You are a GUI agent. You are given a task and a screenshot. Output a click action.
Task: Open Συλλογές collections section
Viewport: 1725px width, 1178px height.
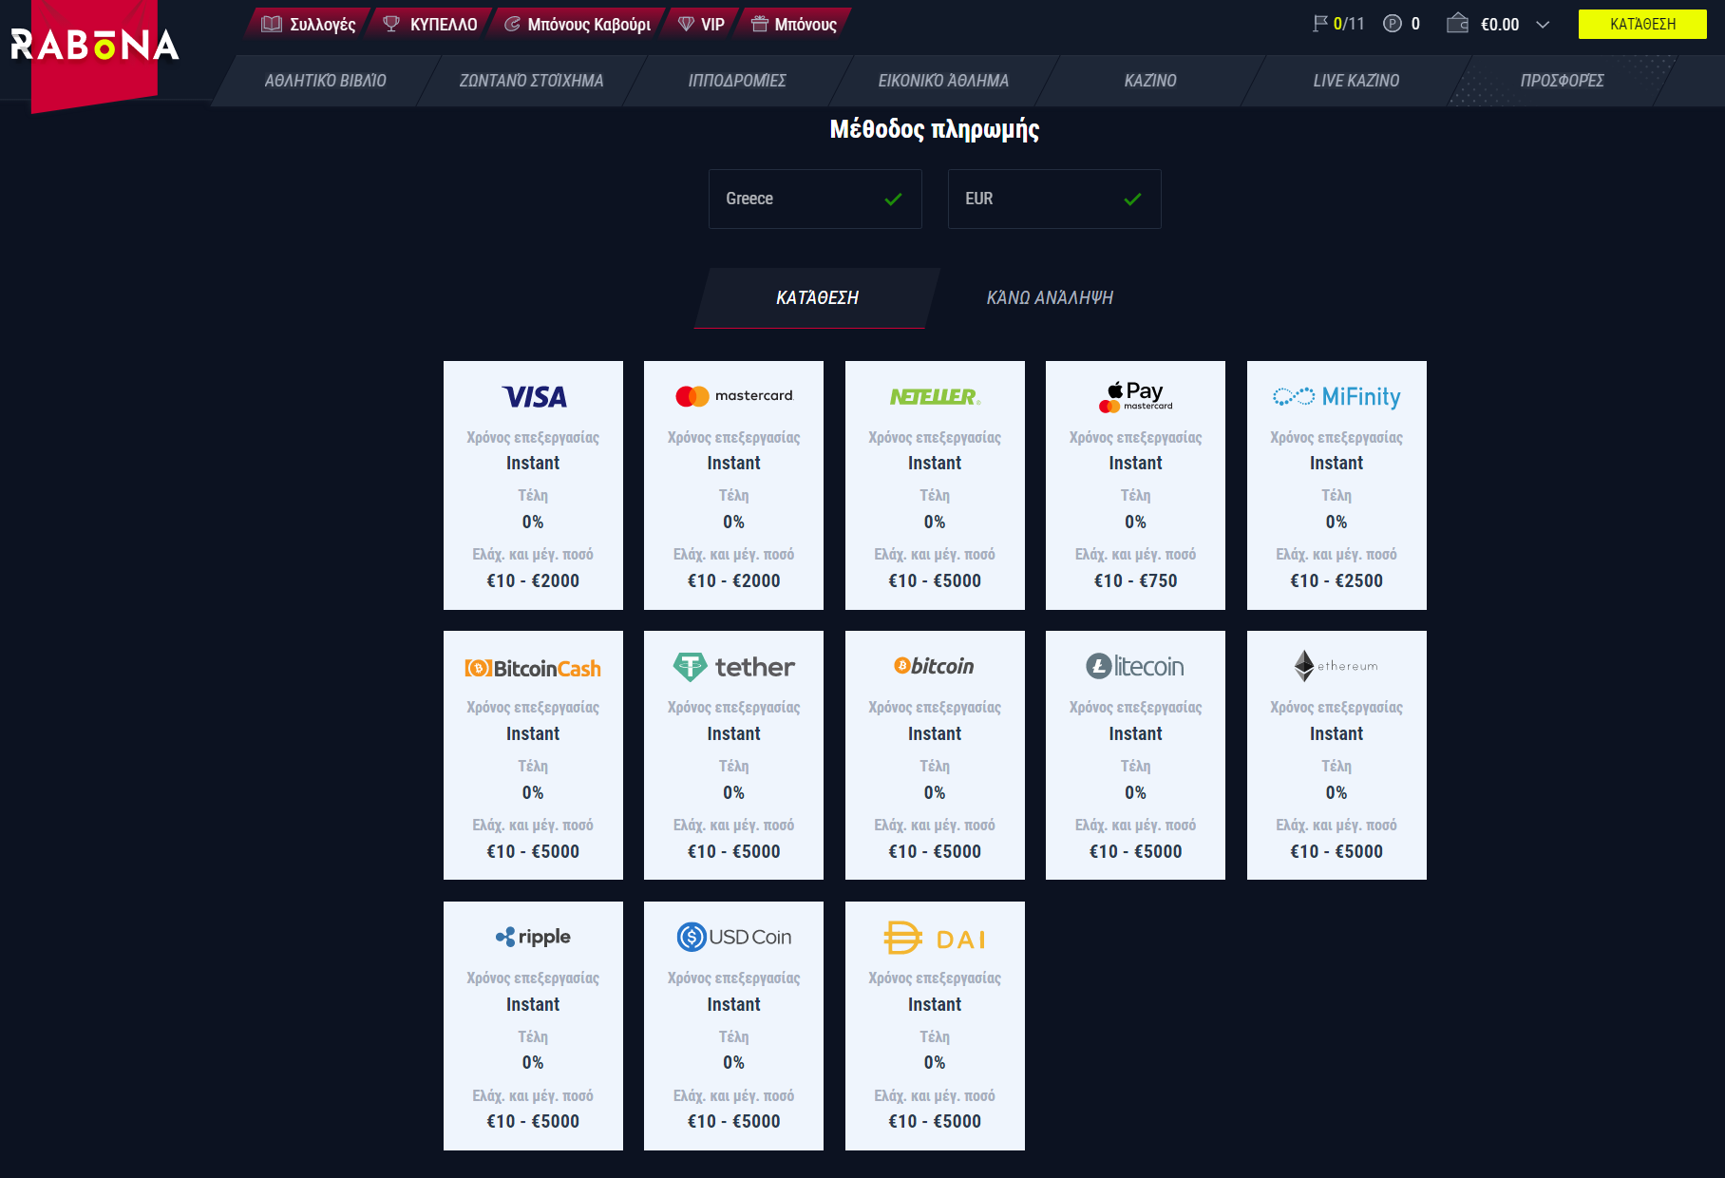click(x=309, y=24)
